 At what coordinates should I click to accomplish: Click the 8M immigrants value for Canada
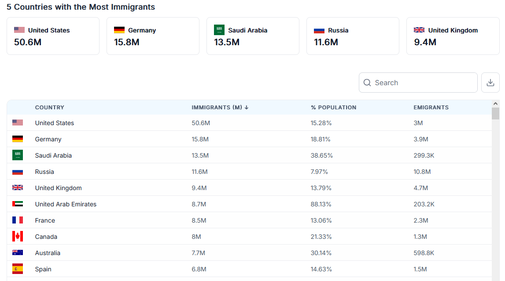(196, 237)
